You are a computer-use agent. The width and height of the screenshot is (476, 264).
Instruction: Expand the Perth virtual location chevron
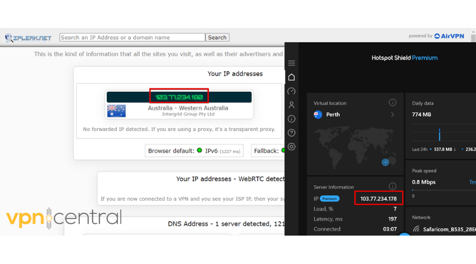tap(392, 115)
